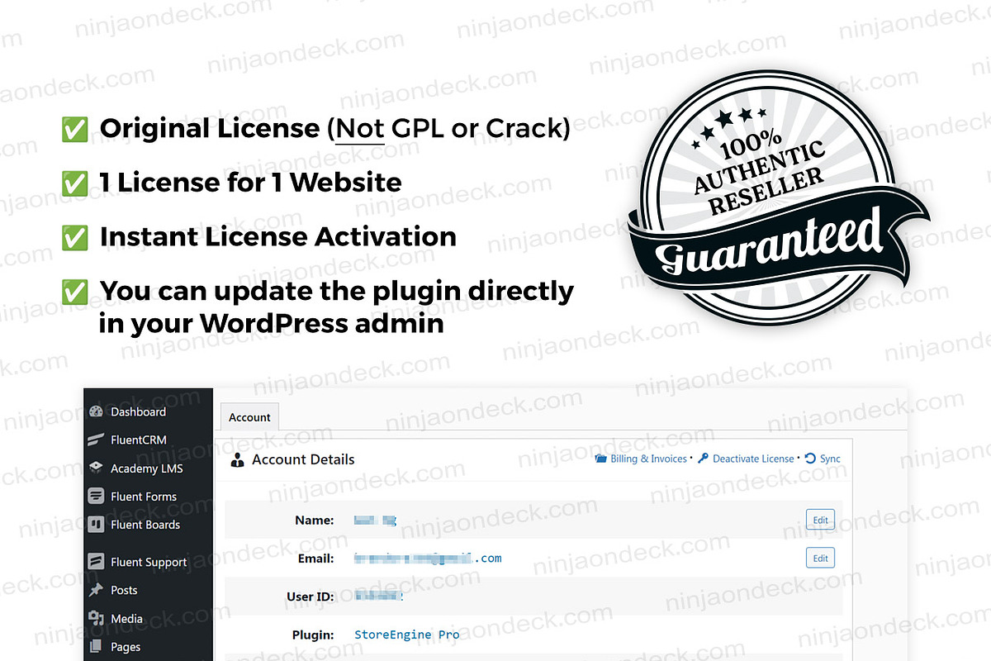Screen dimensions: 991x661
Task: Click the Fluent Boards sidebar icon
Action: (96, 525)
